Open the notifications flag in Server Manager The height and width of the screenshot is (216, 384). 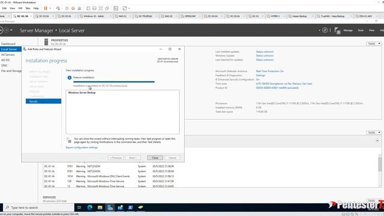pyautogui.click(x=337, y=31)
